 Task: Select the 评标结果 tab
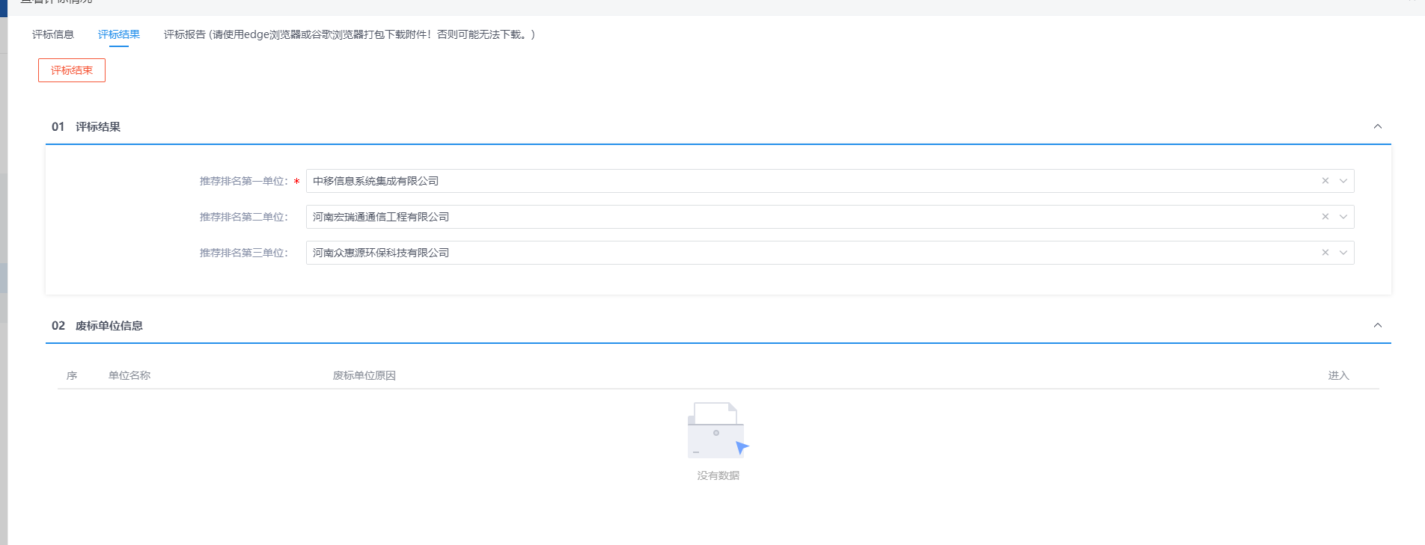(x=119, y=34)
